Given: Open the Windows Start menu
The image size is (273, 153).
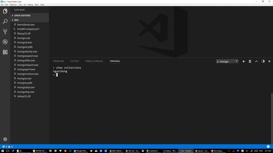Looking at the screenshot, I should tap(3, 151).
